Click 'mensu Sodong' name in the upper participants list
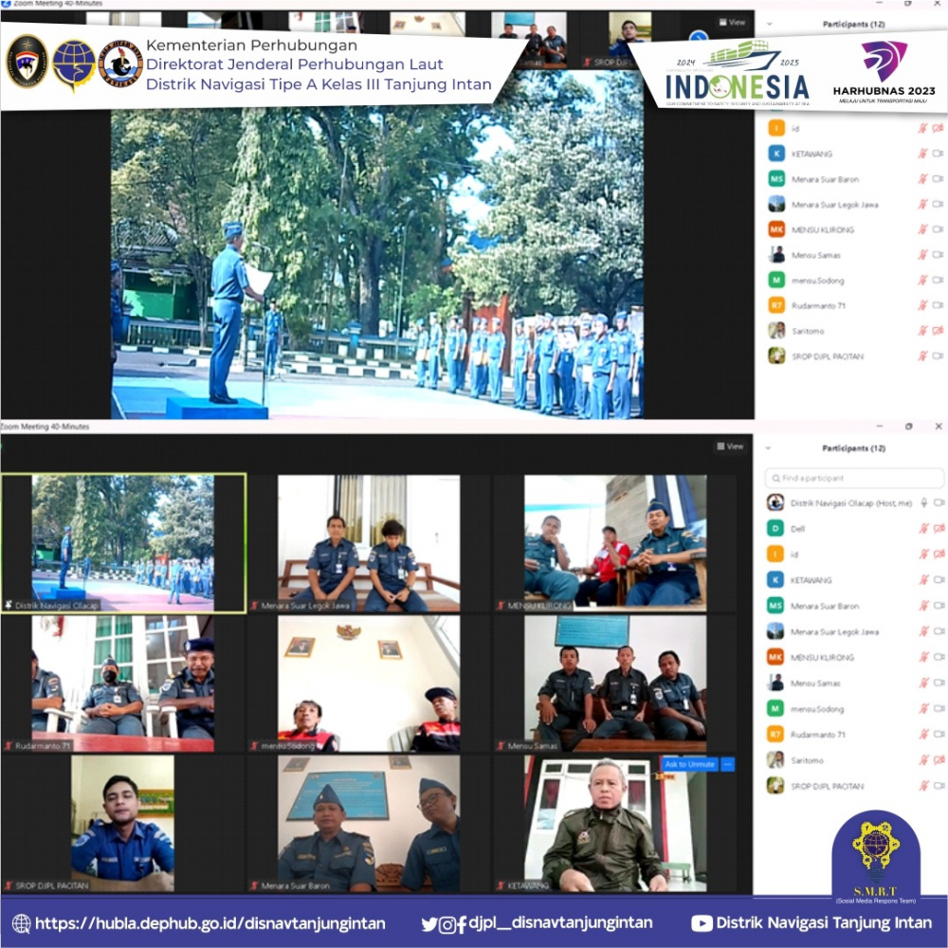 (818, 281)
